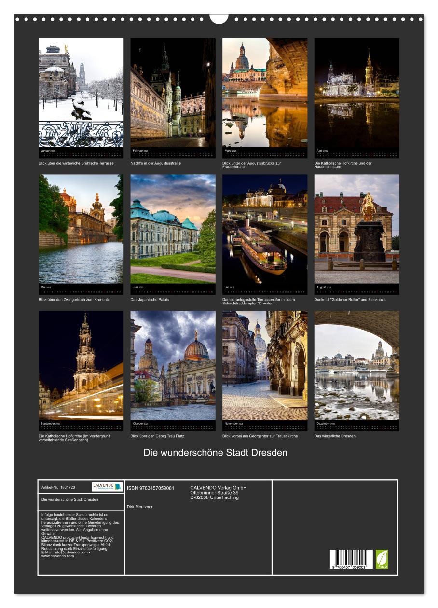Click caption 'Nacht's in der Augustusstraße'
The height and width of the screenshot is (608, 438).
pos(156,163)
